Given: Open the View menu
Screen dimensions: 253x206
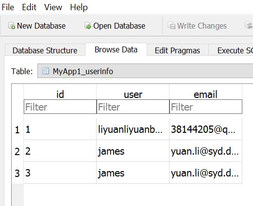Looking at the screenshot, I should tap(53, 7).
